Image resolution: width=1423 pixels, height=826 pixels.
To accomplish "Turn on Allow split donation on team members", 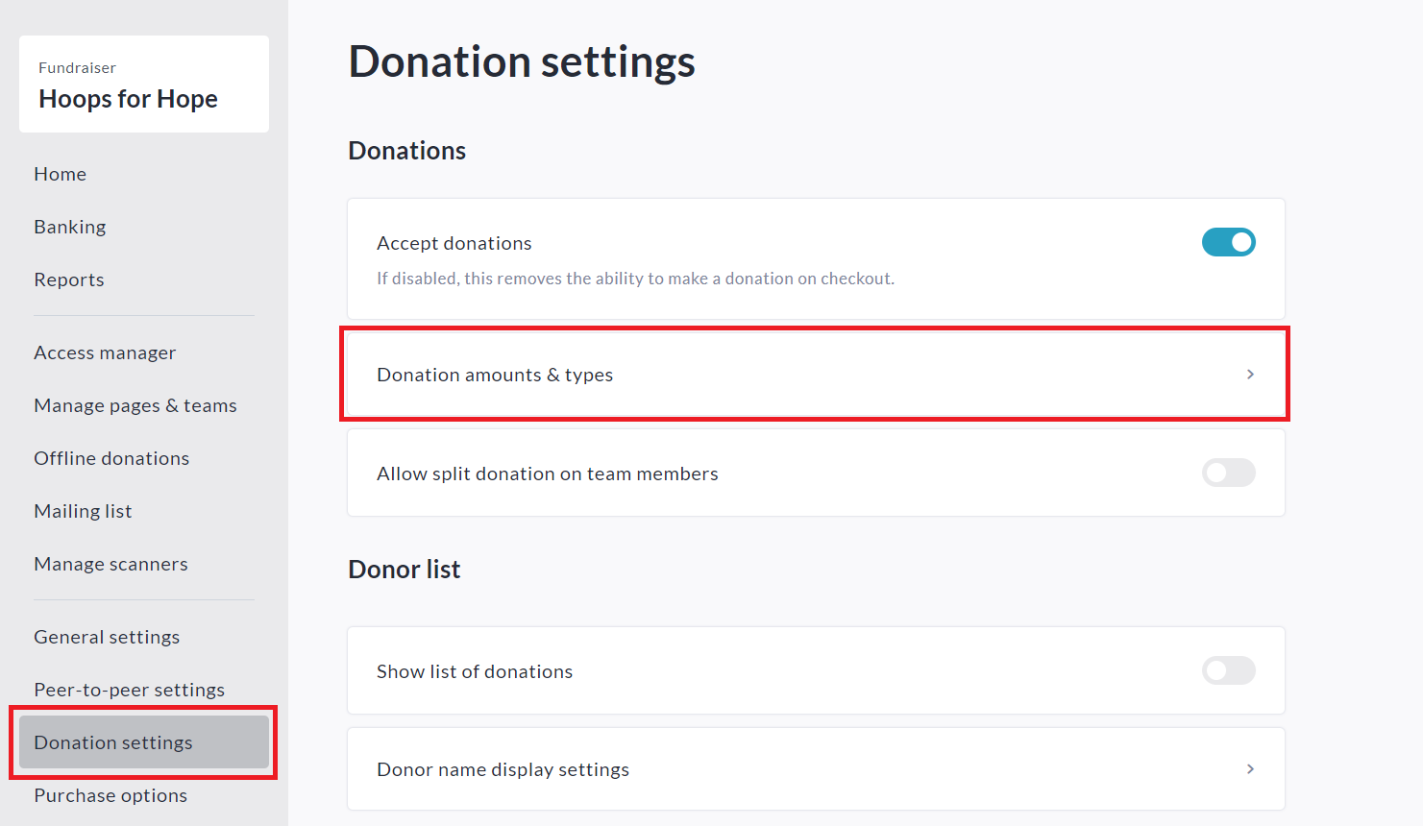I will click(1229, 473).
